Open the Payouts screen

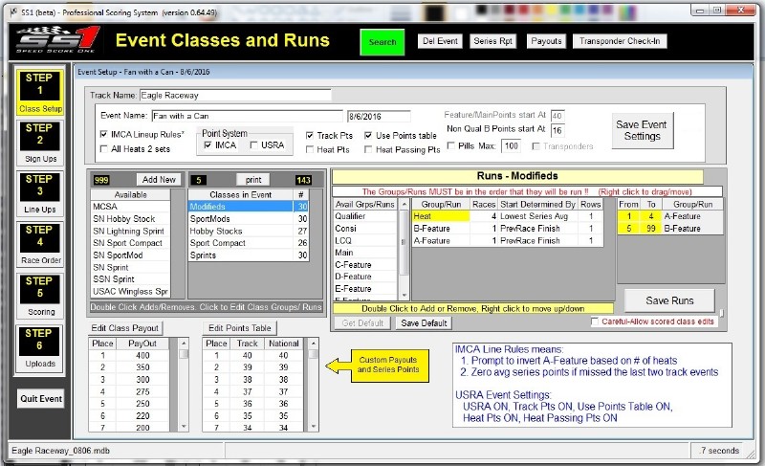tap(545, 41)
